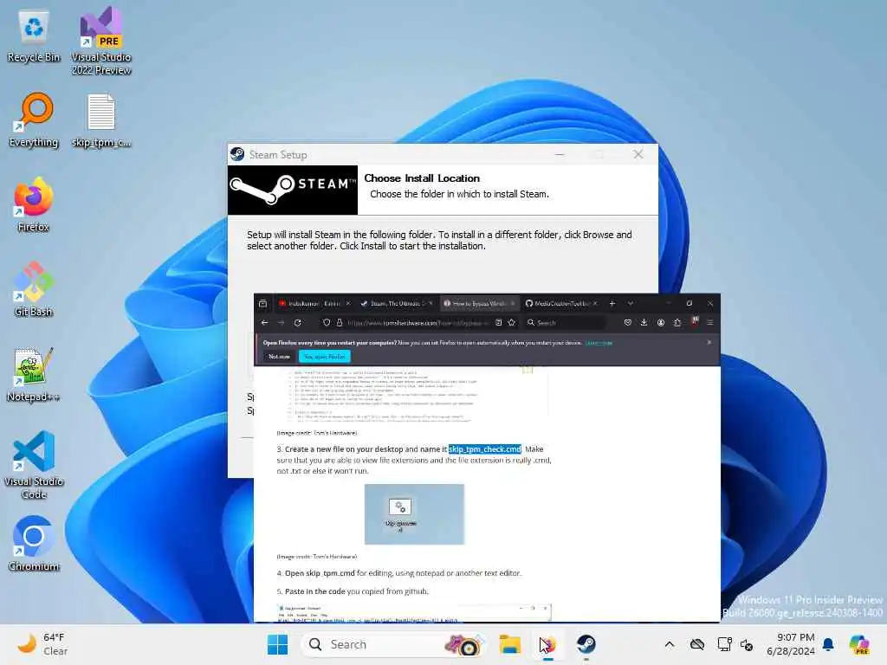Toggle Firefox reader view icon
This screenshot has height=665, width=887.
tap(498, 322)
